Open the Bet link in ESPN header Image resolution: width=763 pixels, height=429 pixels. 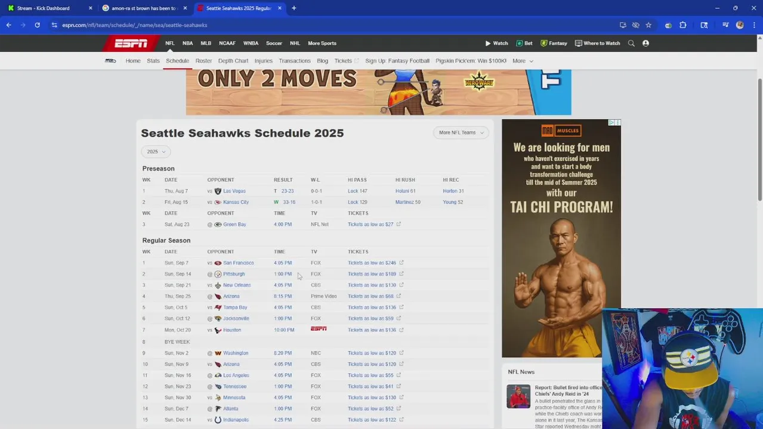524,43
